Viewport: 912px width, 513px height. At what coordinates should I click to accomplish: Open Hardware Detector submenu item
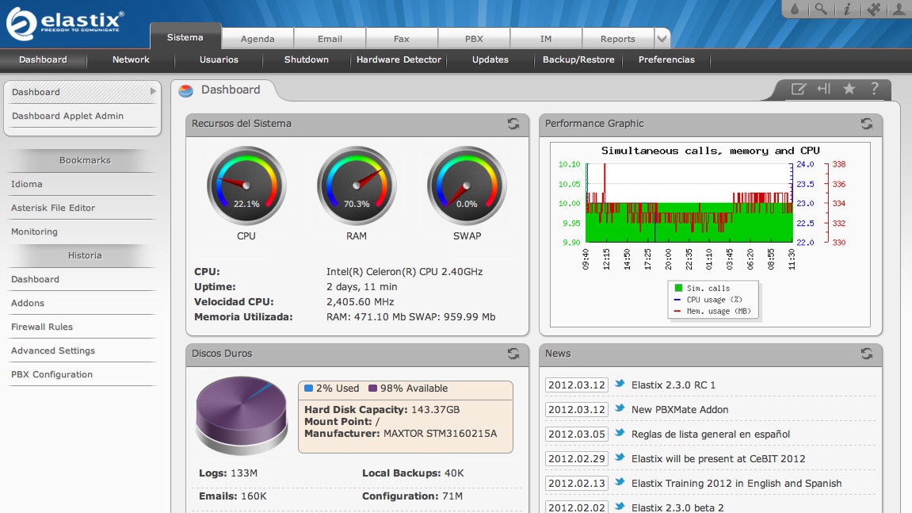[x=399, y=59]
